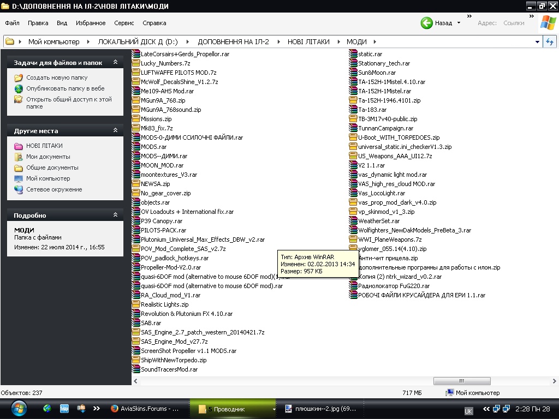Click the Ссылки toolbar label
Viewport: 559px width, 419px height.
[514, 23]
